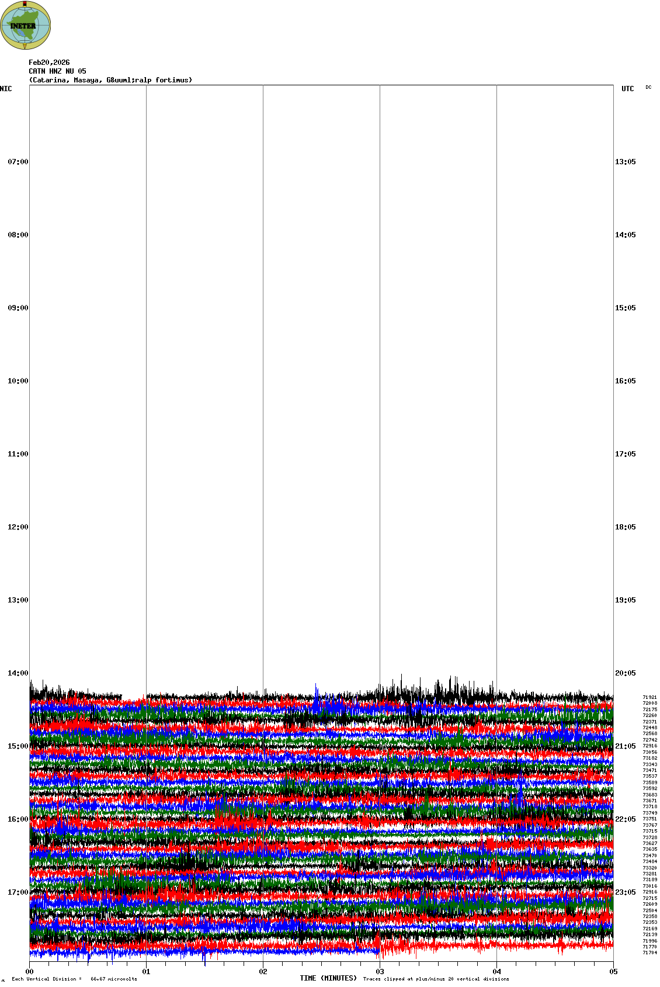The image size is (660, 987).
Task: Select the CATN HNZ NU 05 station label
Action: [x=57, y=71]
